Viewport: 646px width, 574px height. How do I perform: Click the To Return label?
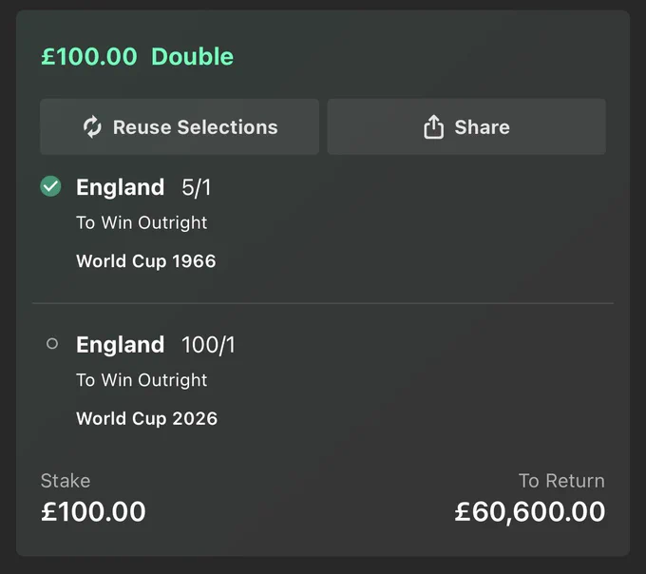tap(561, 481)
